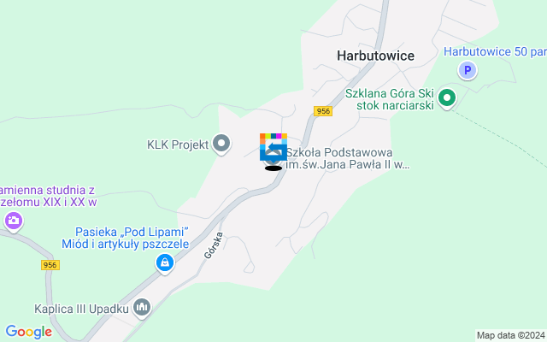Open the Pasieka Pod Lipami Miód label
This screenshot has height=342, width=547.
(x=126, y=238)
